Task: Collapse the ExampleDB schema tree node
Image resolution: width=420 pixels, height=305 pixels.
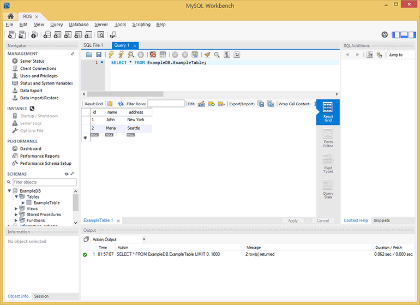Action: (x=10, y=191)
